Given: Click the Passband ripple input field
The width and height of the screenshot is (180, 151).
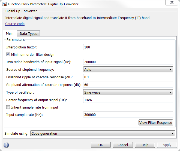Looking at the screenshot, I should point(128,77).
